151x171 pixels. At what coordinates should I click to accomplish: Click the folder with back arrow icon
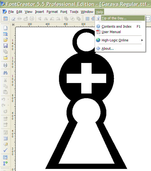point(5,58)
